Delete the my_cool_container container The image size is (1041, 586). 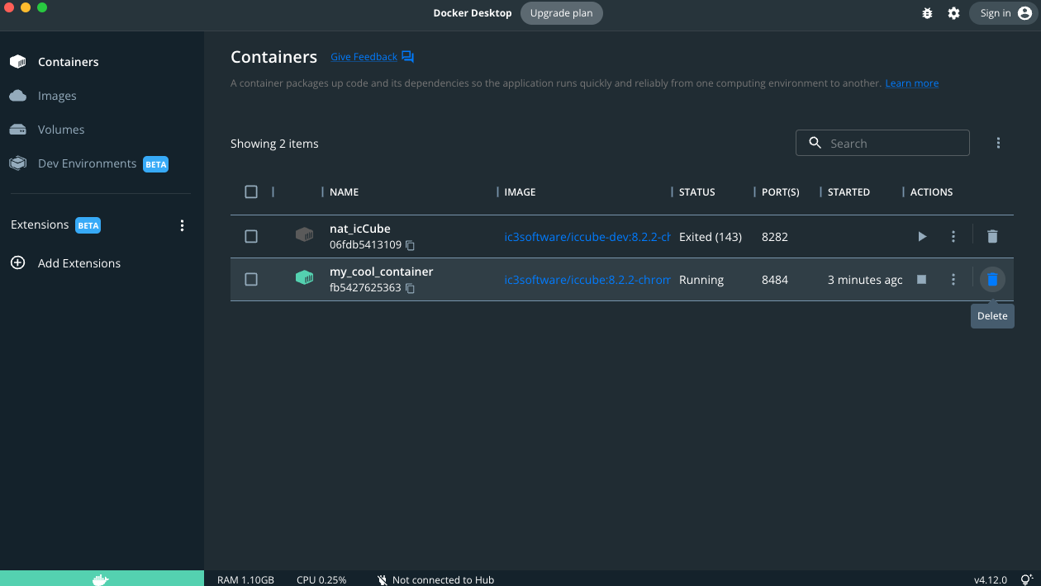pyautogui.click(x=992, y=280)
